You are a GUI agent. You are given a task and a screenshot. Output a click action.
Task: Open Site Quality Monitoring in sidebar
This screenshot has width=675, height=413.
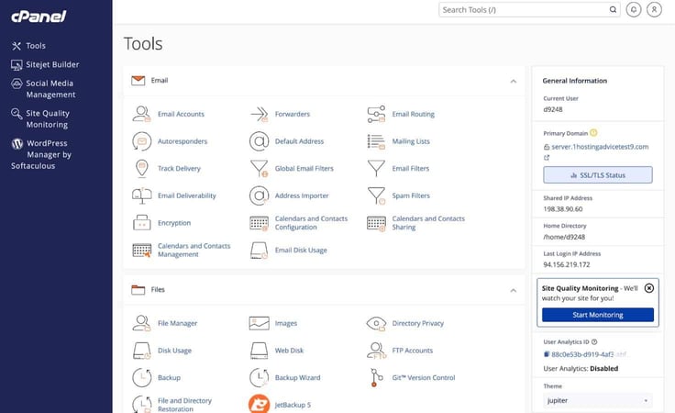pyautogui.click(x=40, y=119)
